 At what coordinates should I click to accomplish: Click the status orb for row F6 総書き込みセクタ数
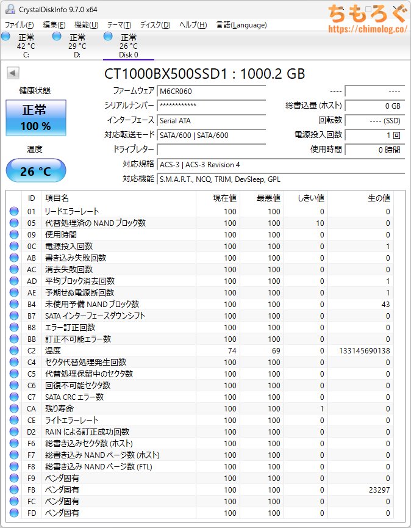tap(14, 444)
